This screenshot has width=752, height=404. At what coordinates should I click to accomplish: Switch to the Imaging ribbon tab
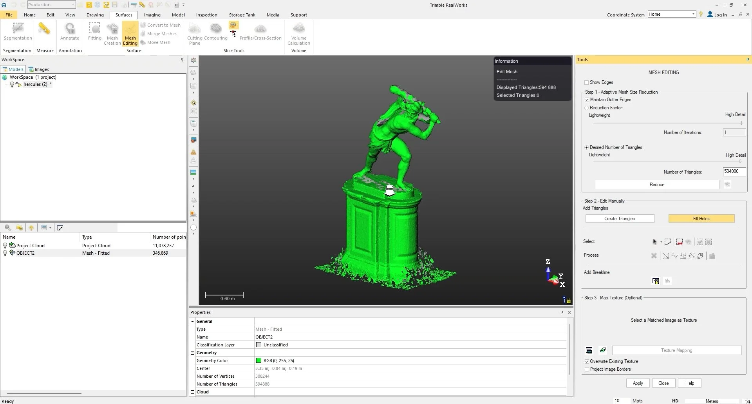[152, 15]
